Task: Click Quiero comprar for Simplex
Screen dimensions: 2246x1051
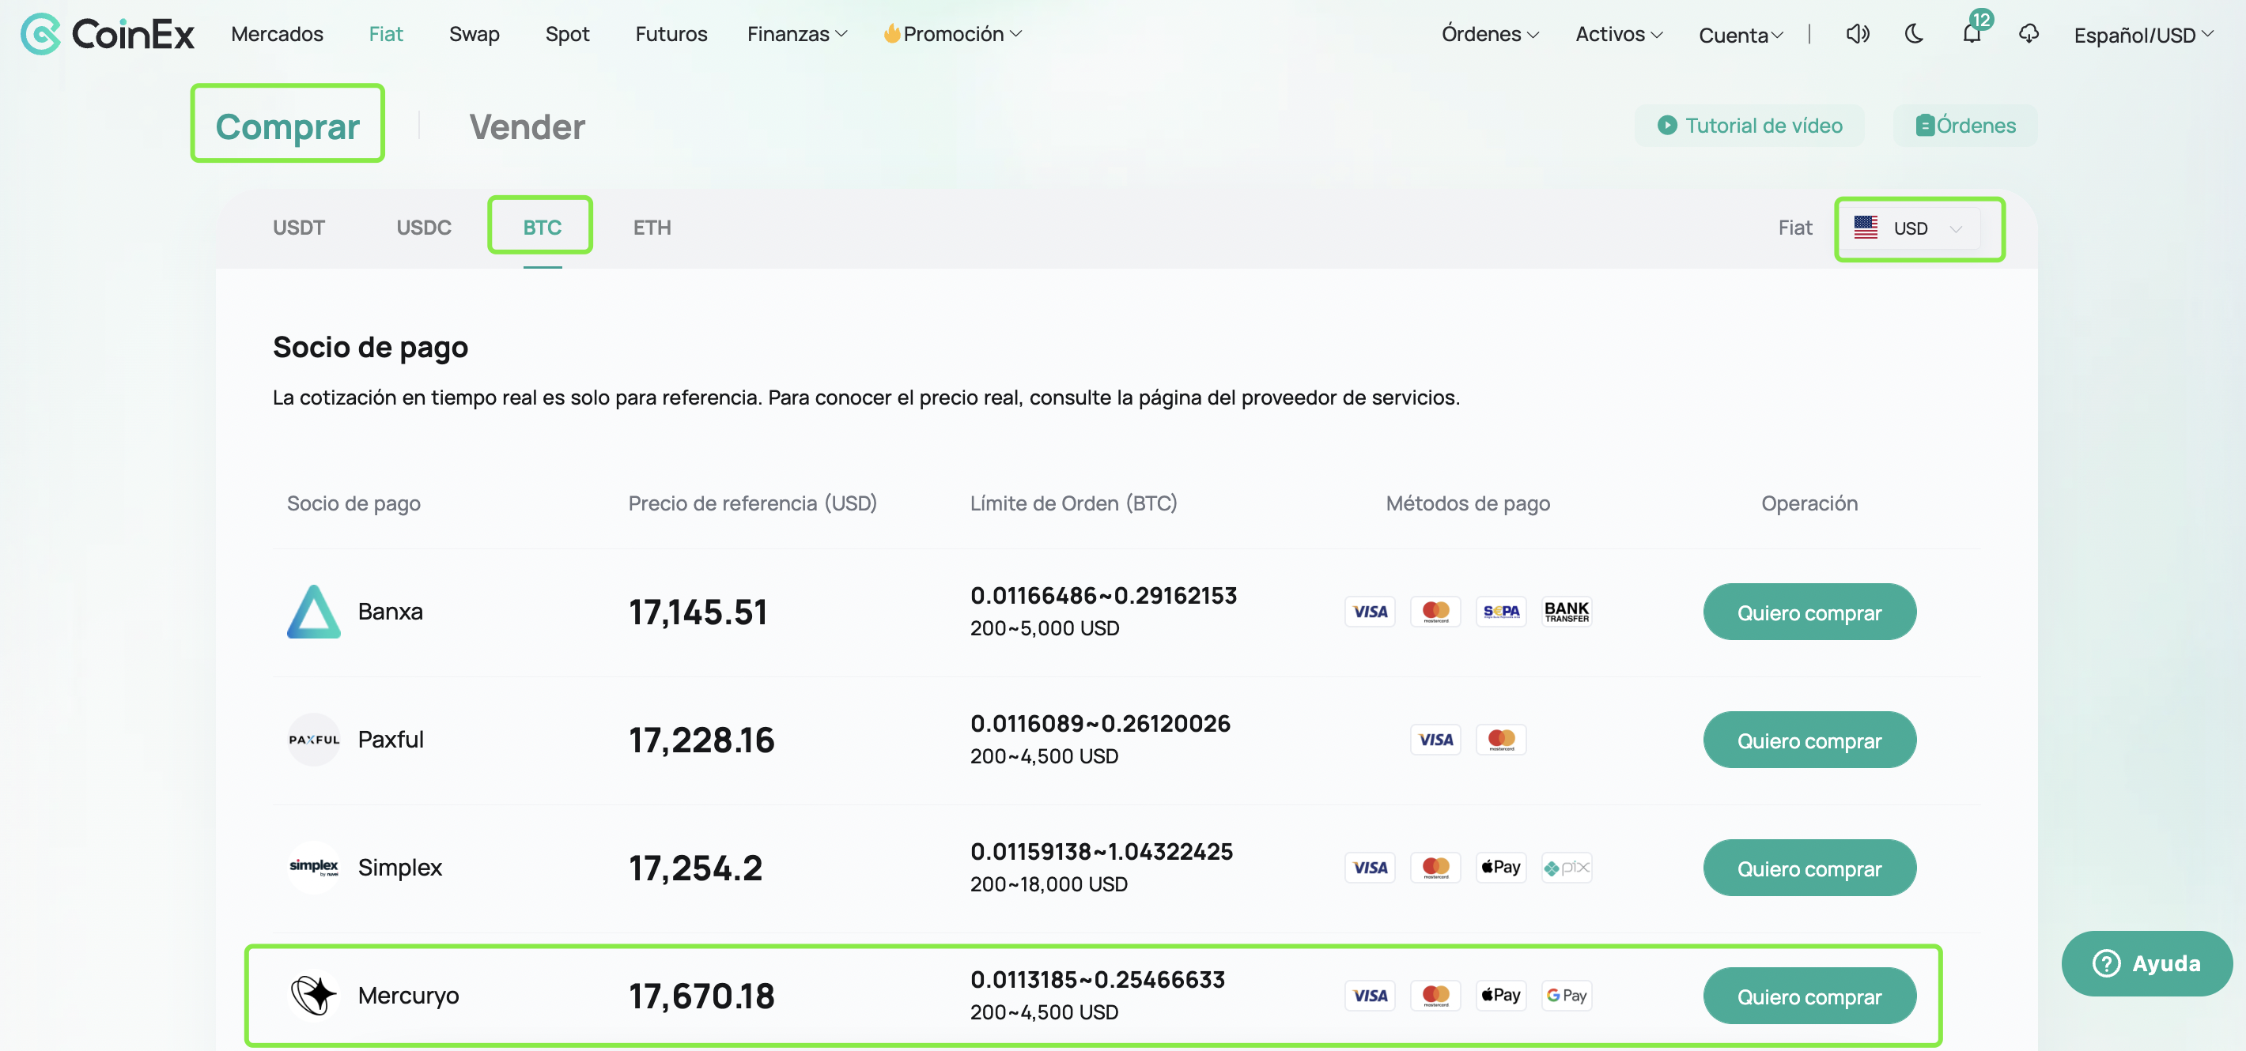Action: (1809, 867)
